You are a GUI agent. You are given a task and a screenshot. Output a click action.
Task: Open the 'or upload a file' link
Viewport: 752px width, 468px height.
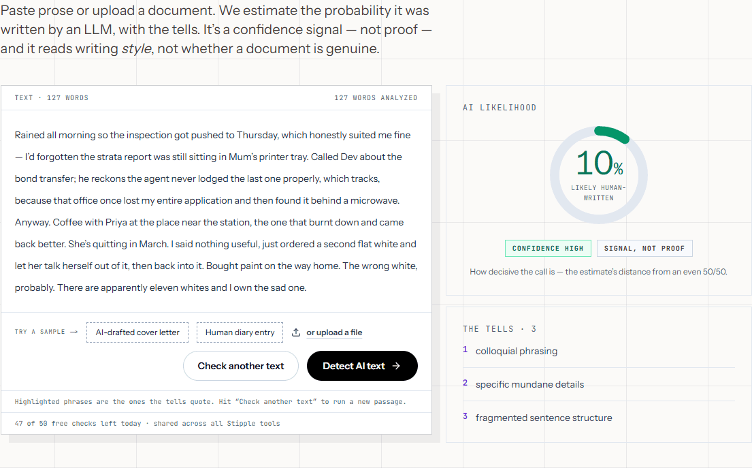(x=334, y=332)
